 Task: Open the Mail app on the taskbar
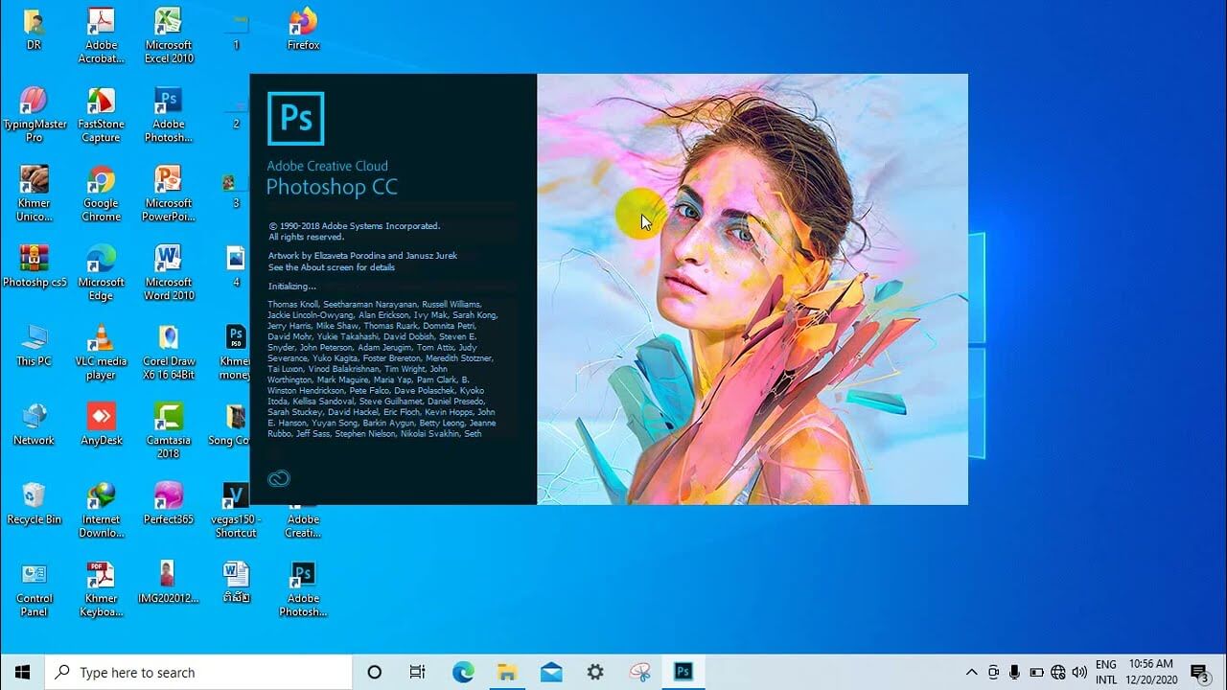pyautogui.click(x=551, y=672)
